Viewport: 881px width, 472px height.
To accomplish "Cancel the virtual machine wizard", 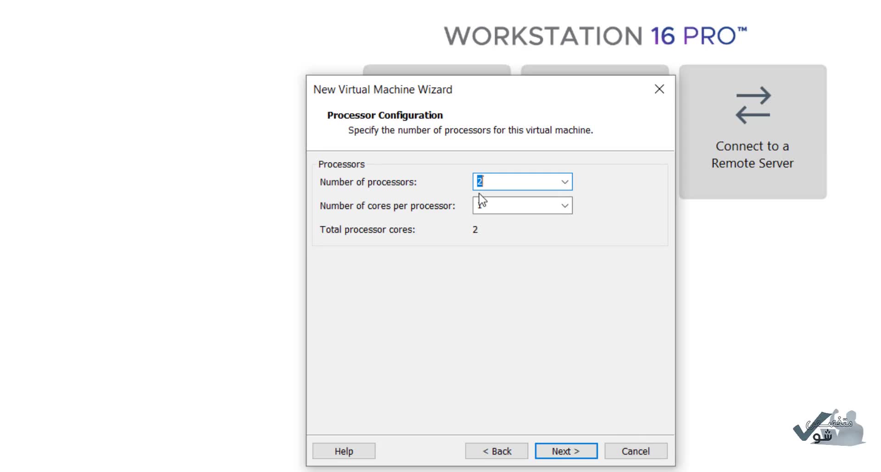I will 636,451.
